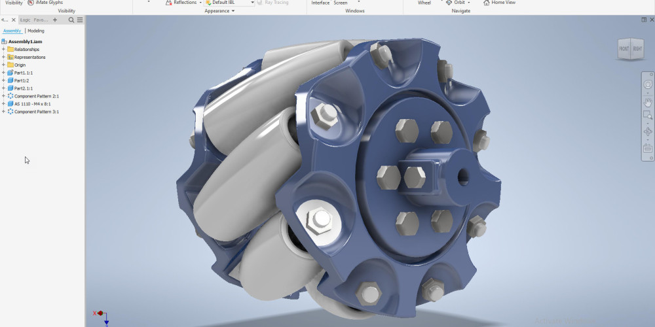Expand the Part1.1:1 node

(3, 73)
